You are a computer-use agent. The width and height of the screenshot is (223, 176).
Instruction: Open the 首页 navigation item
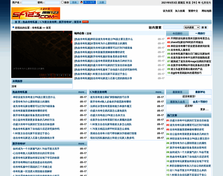coord(18,22)
